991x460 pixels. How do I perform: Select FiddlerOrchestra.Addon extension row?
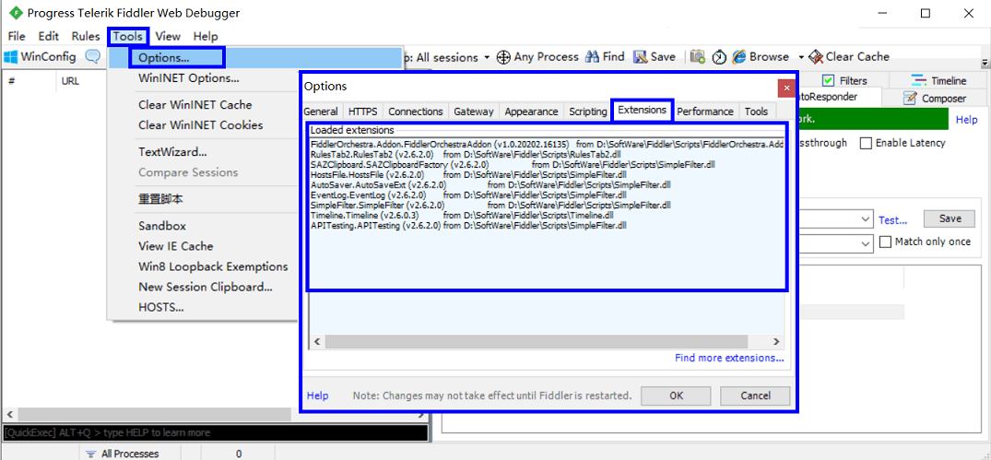pyautogui.click(x=548, y=145)
